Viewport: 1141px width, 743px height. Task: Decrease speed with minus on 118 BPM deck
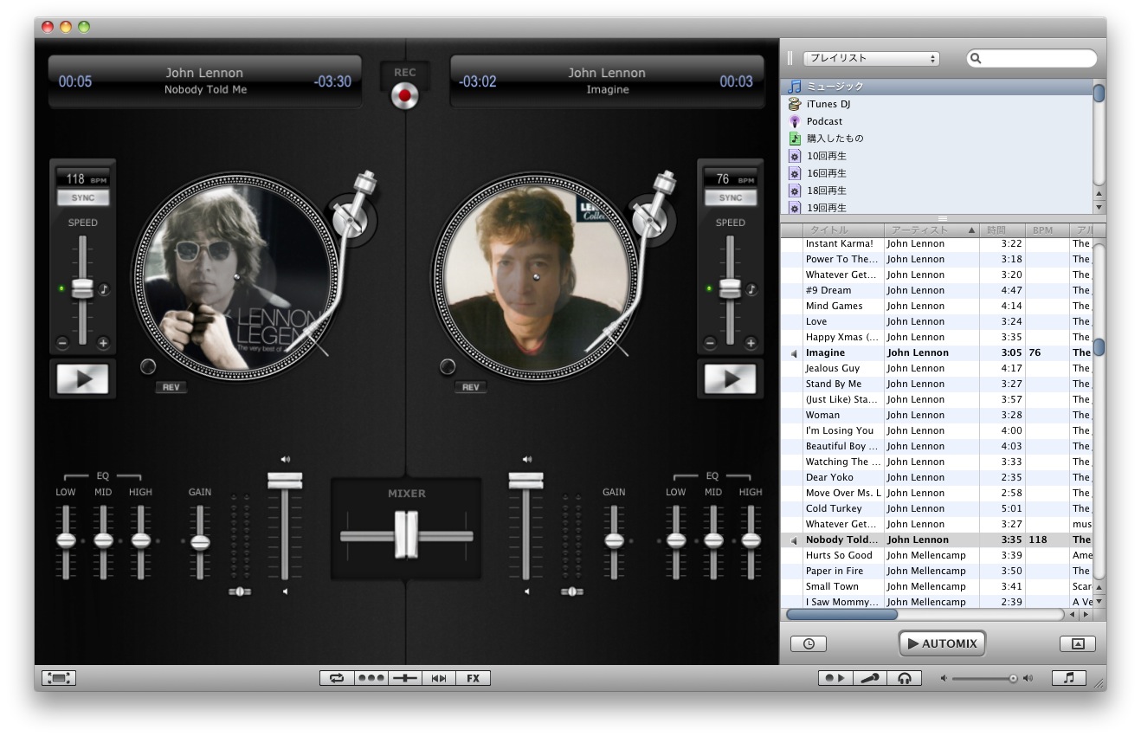pos(62,343)
